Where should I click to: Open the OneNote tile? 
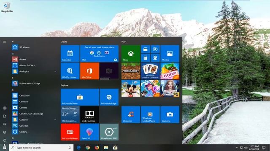click(x=109, y=71)
